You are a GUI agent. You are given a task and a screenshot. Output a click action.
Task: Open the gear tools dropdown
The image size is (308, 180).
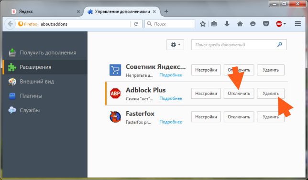(175, 45)
